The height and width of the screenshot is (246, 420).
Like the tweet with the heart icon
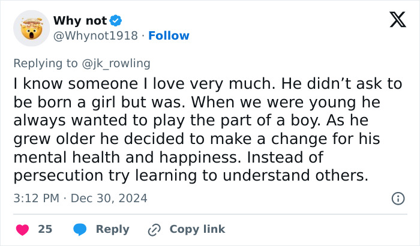[22, 229]
